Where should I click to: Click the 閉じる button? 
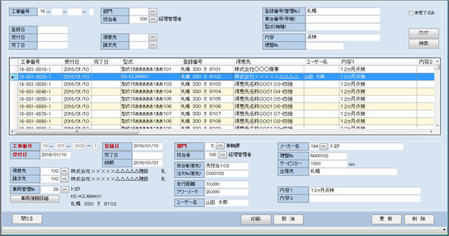tap(27, 219)
